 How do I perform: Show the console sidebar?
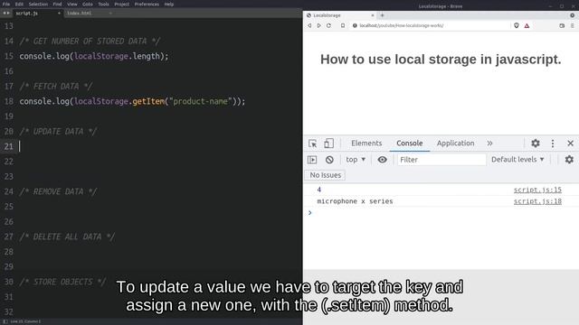[312, 160]
